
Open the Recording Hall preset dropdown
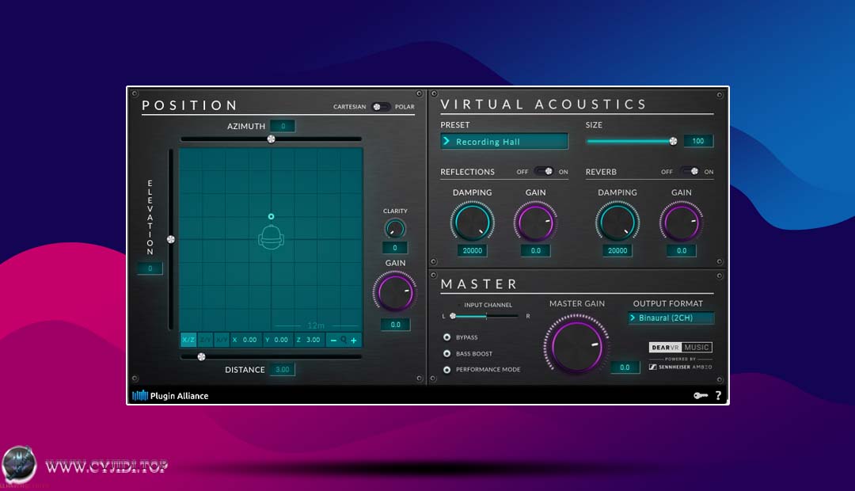coord(503,142)
